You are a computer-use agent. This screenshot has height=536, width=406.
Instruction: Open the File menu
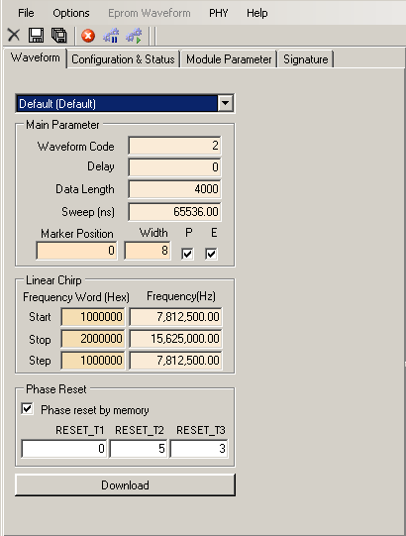pos(26,13)
